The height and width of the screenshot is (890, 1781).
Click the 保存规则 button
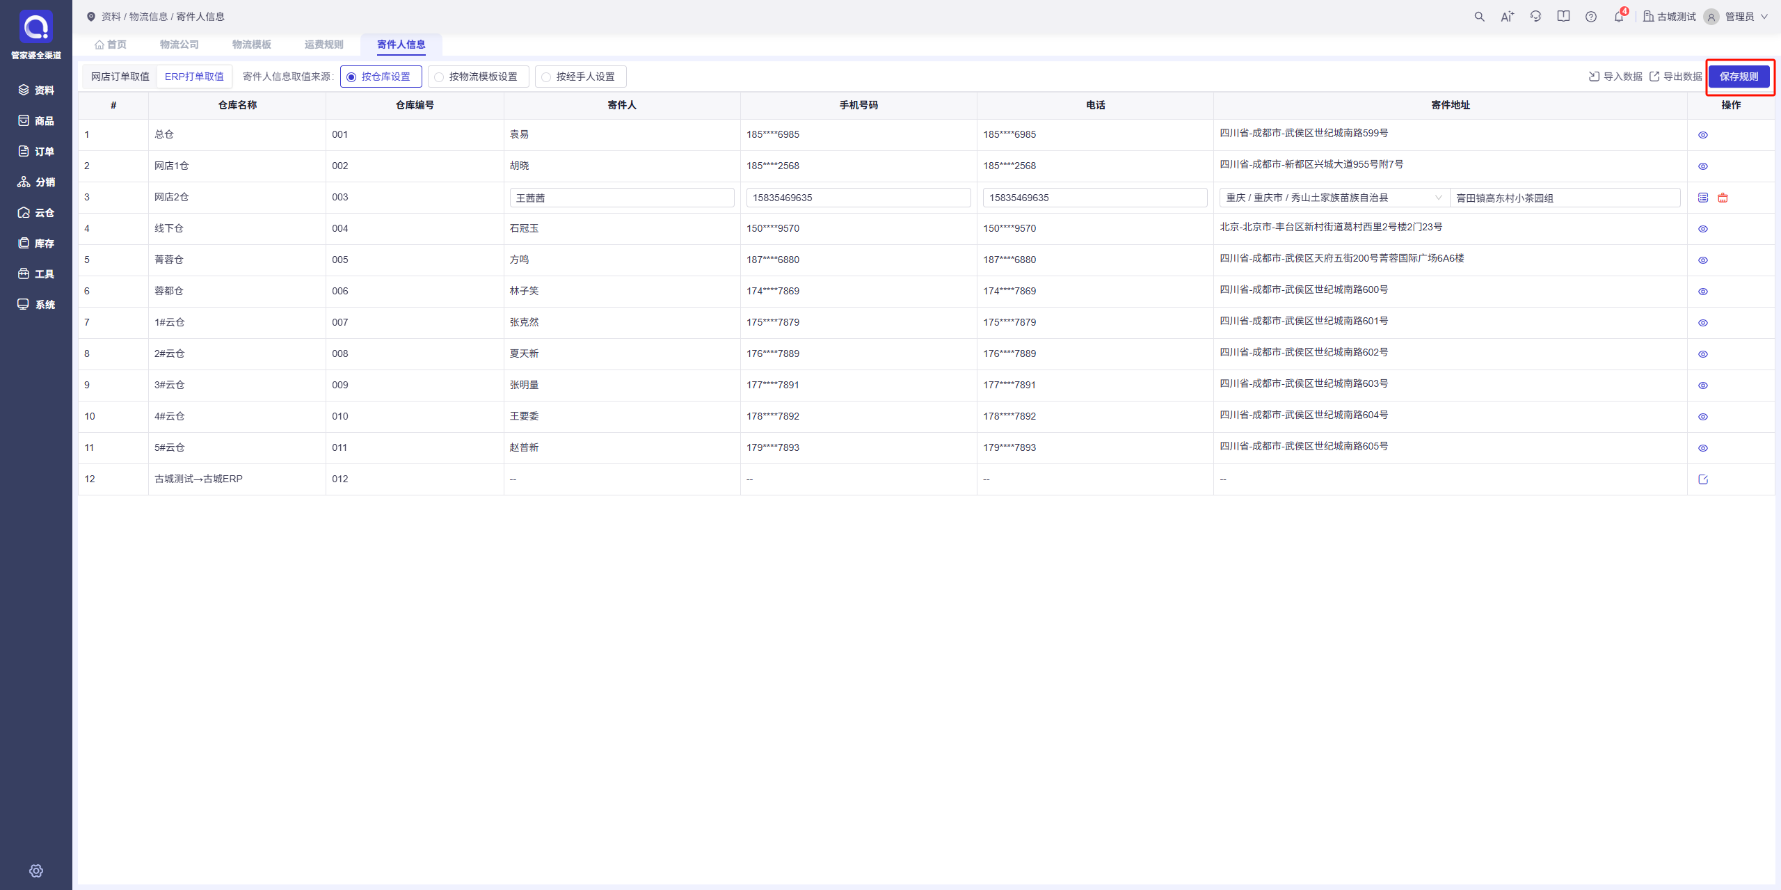(x=1739, y=77)
